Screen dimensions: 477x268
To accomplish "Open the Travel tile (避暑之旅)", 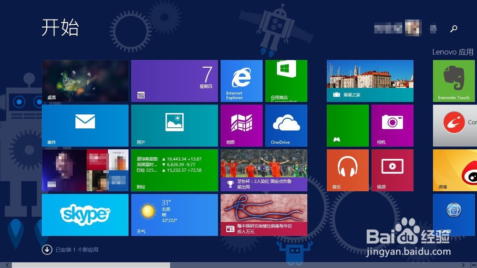I will (x=370, y=81).
